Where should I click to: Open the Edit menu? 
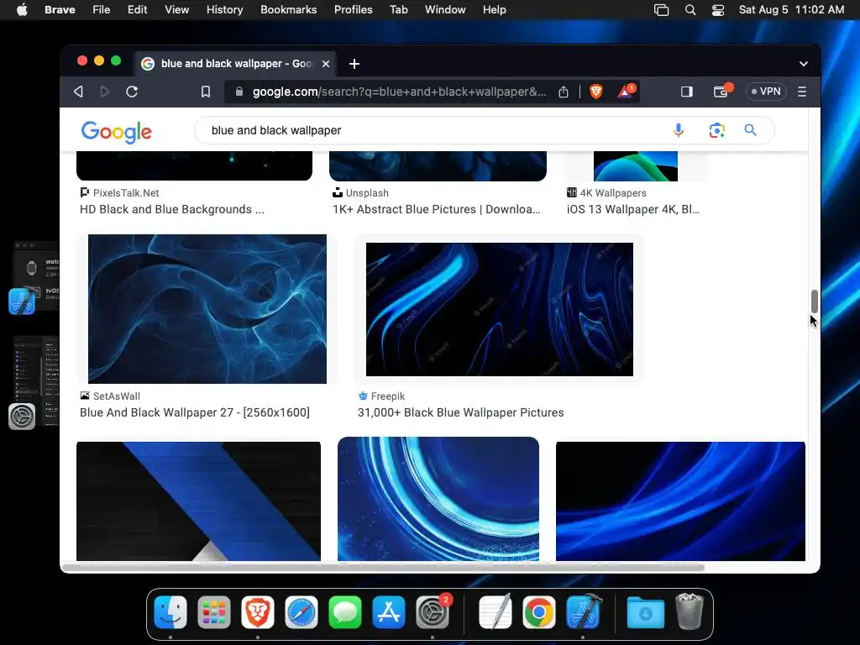click(137, 10)
